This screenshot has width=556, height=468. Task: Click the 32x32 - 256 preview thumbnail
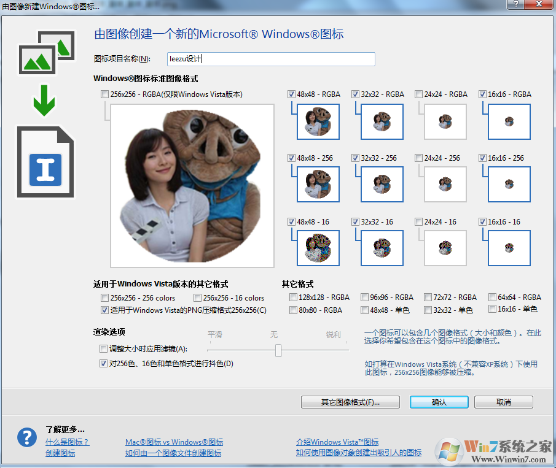click(x=382, y=185)
